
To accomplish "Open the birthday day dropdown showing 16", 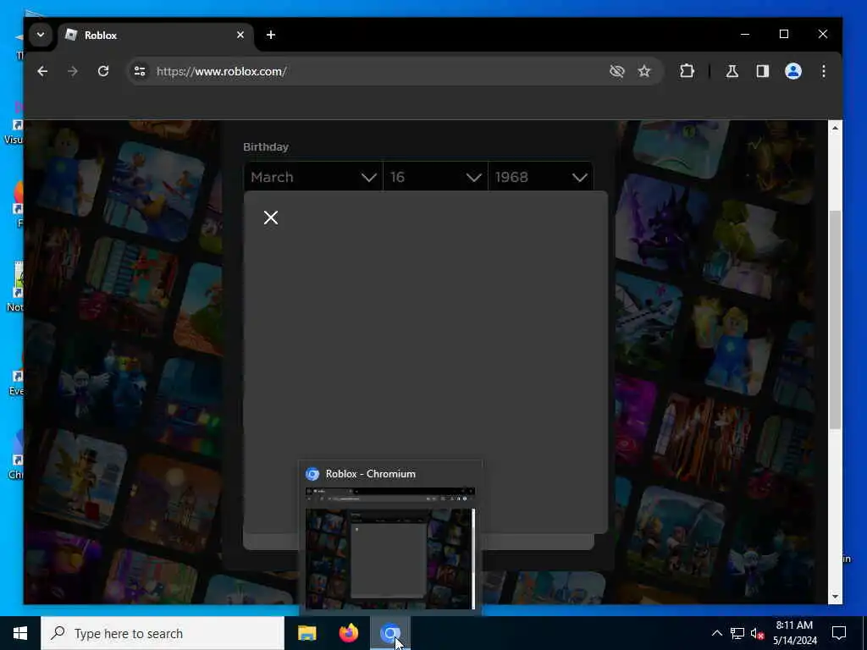I will (436, 177).
